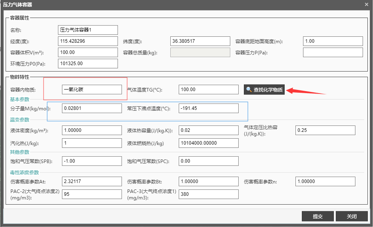
Task: Click the 经度(度) input field
Action: point(88,41)
